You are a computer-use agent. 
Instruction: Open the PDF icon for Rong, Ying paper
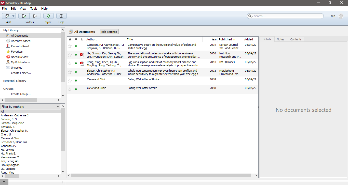[82, 63]
